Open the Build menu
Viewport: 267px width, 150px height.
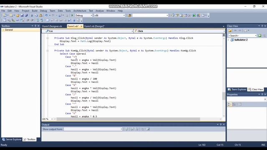point(35,11)
